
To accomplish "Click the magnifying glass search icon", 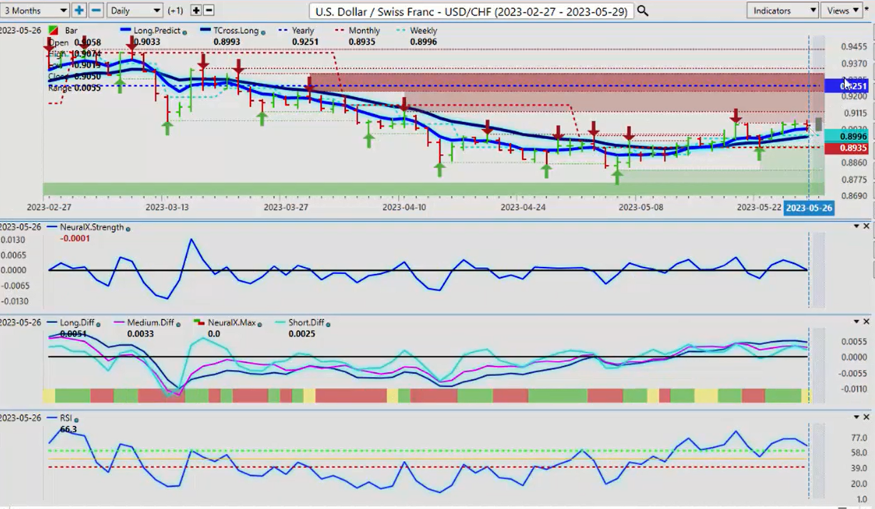I will [x=643, y=11].
